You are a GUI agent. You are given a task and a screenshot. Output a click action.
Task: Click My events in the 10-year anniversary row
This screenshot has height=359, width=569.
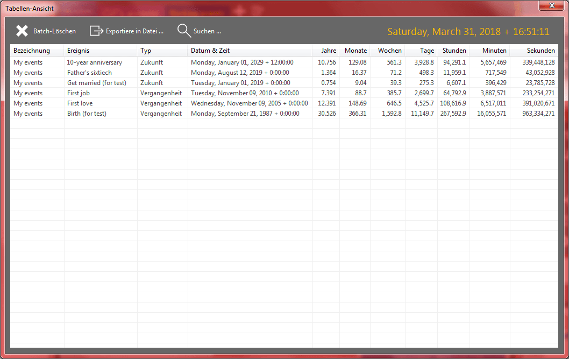pos(28,62)
